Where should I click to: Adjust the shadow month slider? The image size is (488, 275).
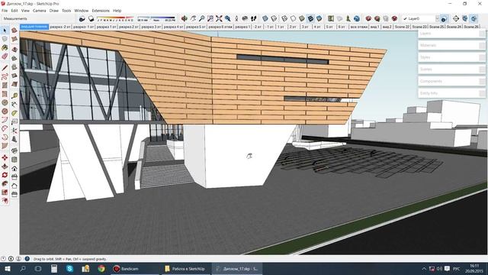(x=115, y=18)
